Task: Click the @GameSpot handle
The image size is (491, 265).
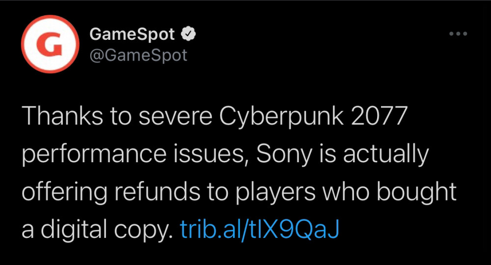Action: 138,55
